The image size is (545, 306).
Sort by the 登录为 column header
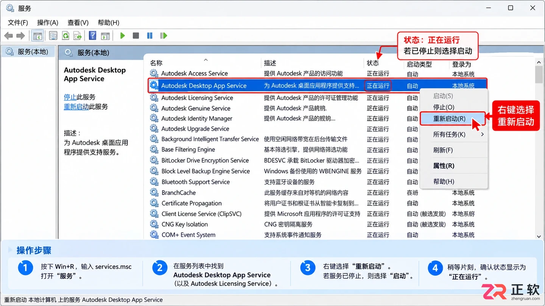pyautogui.click(x=462, y=64)
